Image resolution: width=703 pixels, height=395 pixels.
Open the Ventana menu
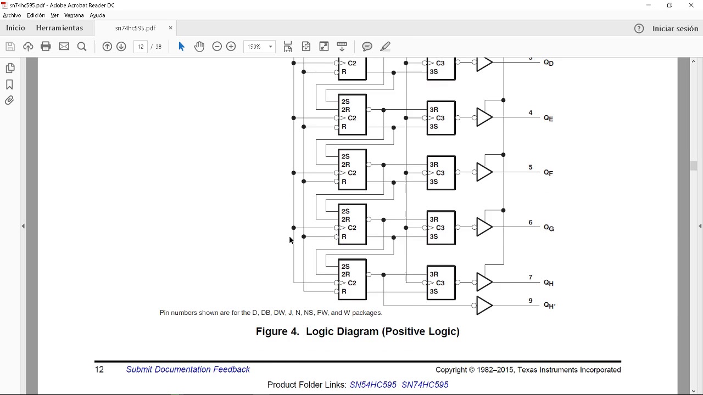pyautogui.click(x=74, y=15)
